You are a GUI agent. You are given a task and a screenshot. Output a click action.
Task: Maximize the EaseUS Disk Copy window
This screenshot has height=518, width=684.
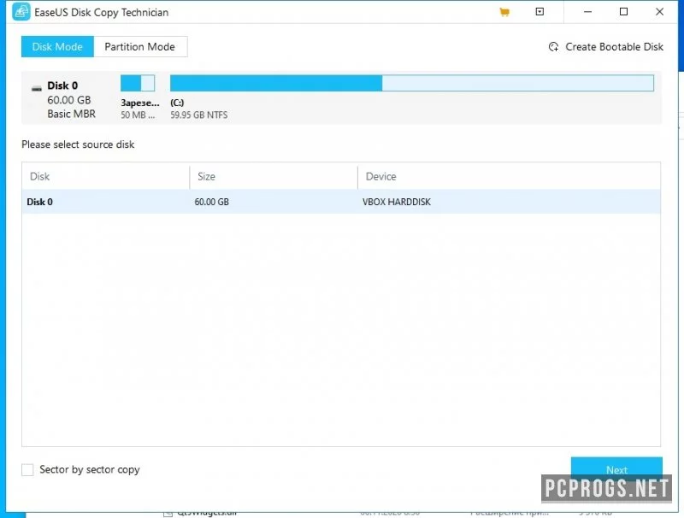tap(624, 12)
